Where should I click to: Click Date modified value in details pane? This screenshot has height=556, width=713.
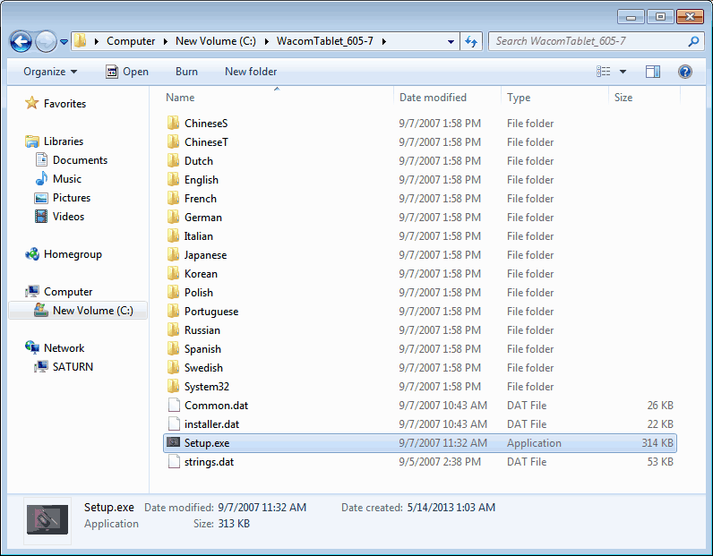coord(262,508)
